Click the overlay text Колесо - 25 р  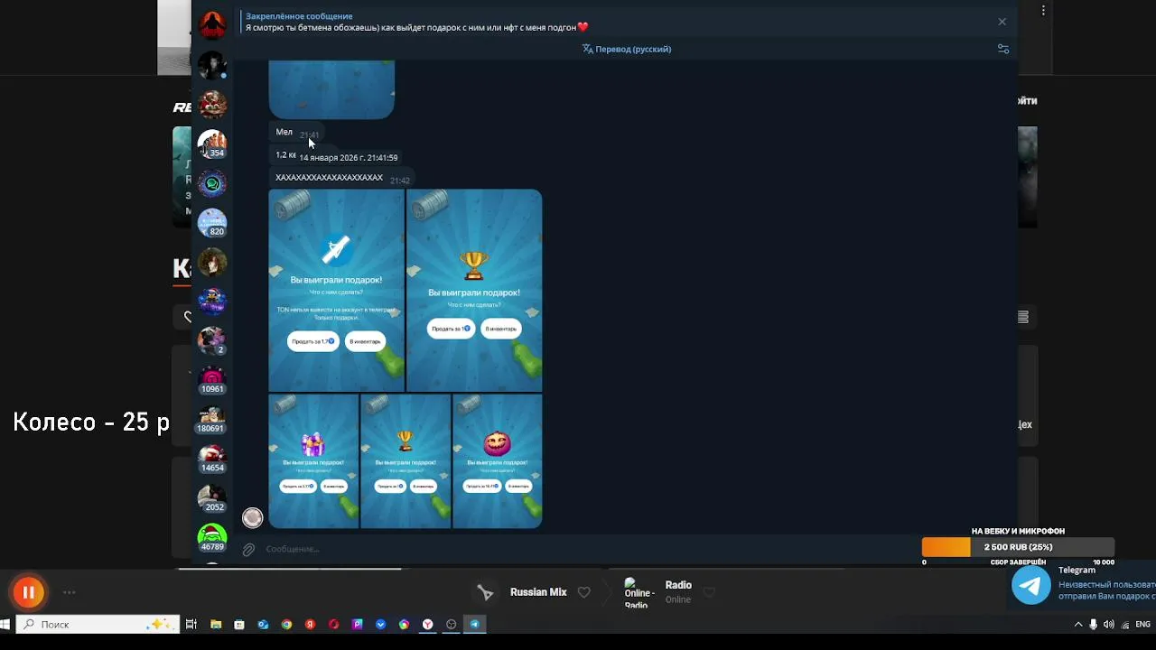91,422
